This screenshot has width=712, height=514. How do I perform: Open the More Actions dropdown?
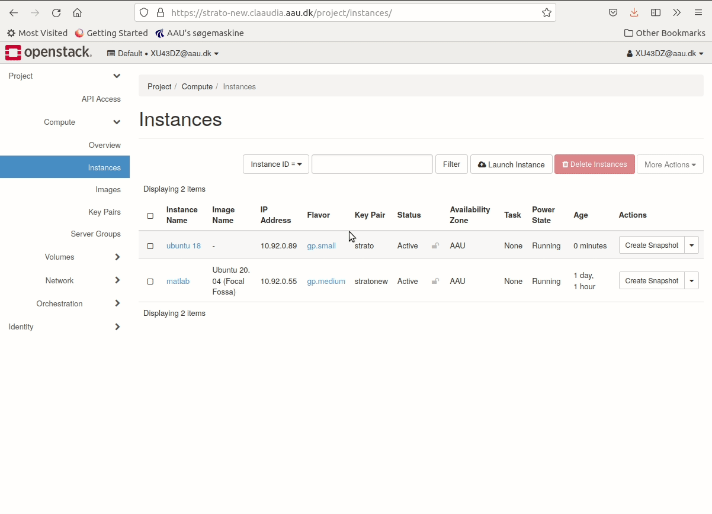(670, 164)
